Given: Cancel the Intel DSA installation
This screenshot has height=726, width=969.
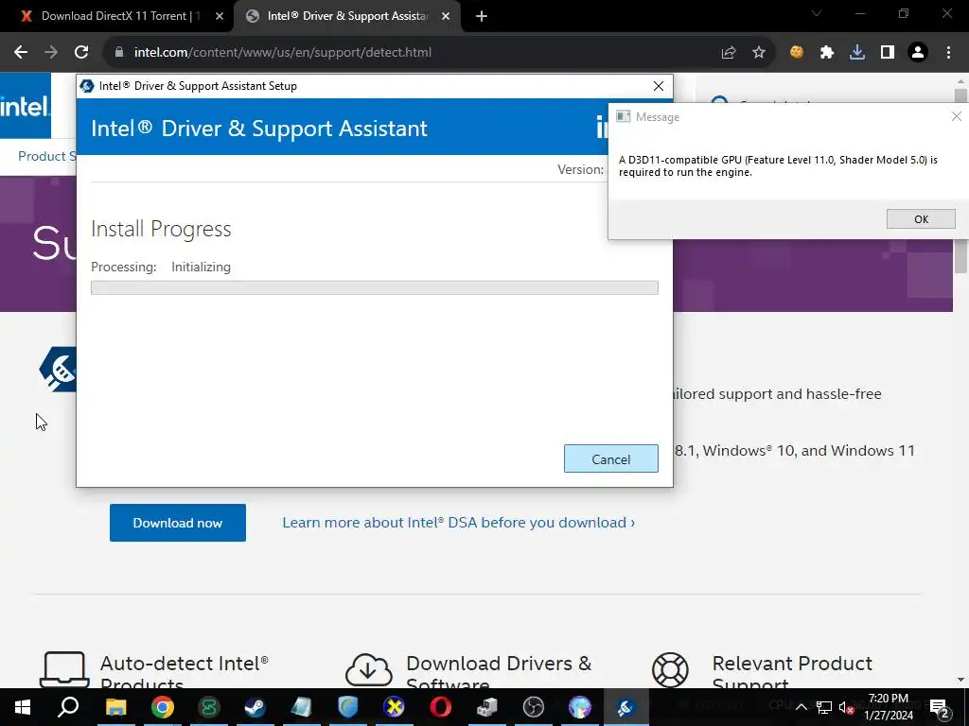Looking at the screenshot, I should [610, 458].
